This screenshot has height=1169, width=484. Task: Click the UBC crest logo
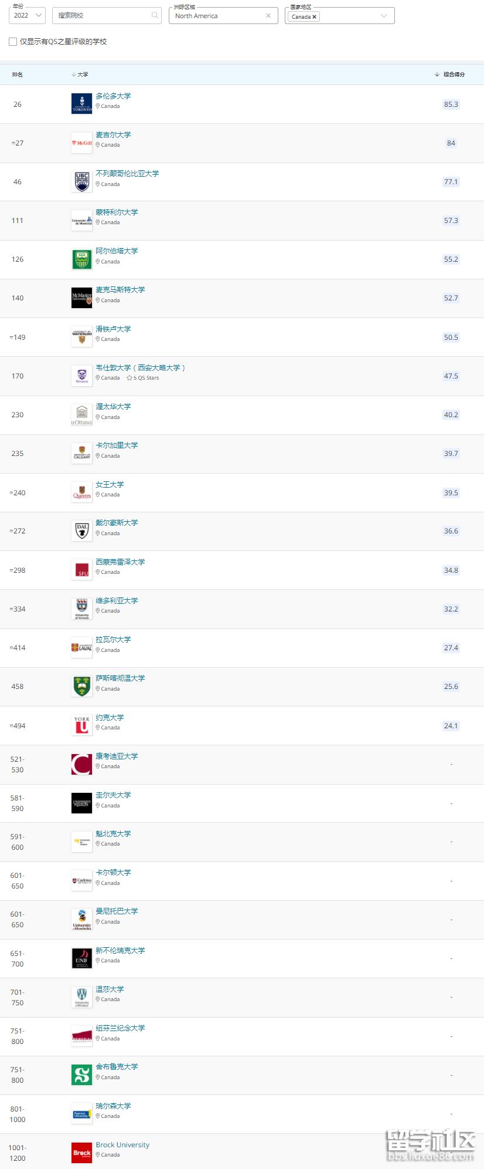coord(81,181)
